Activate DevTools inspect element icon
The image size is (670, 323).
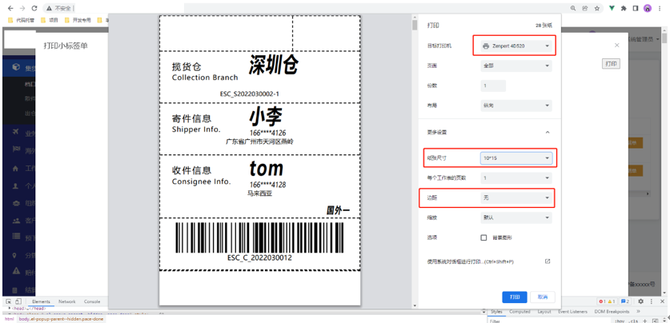(9, 301)
